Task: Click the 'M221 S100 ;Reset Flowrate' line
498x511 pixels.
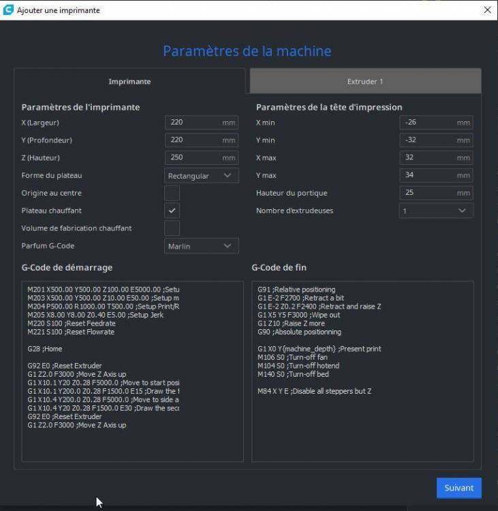Action: point(71,332)
